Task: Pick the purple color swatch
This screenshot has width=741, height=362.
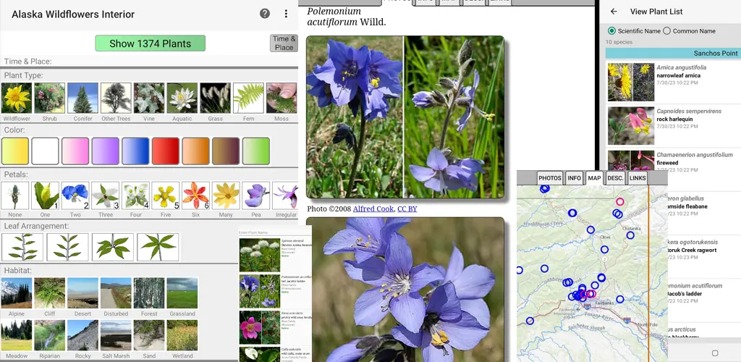Action: 106,151
